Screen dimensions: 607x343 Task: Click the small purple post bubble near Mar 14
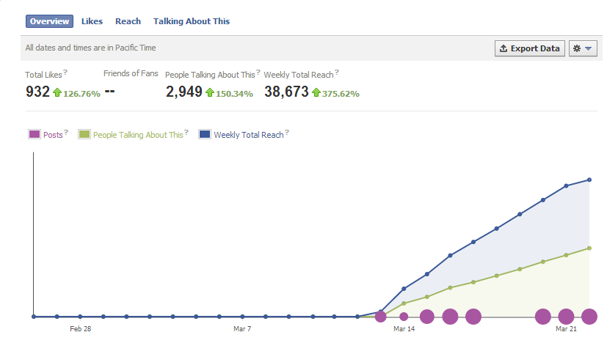pos(404,317)
